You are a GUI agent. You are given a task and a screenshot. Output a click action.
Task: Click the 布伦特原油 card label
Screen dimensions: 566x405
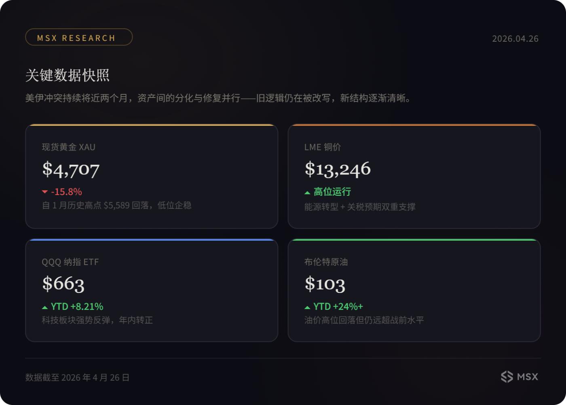coord(326,262)
